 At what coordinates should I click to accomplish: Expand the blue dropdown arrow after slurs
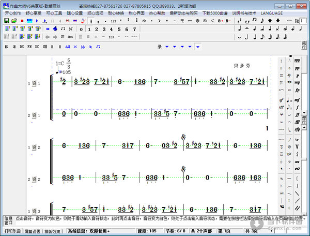click(197, 47)
